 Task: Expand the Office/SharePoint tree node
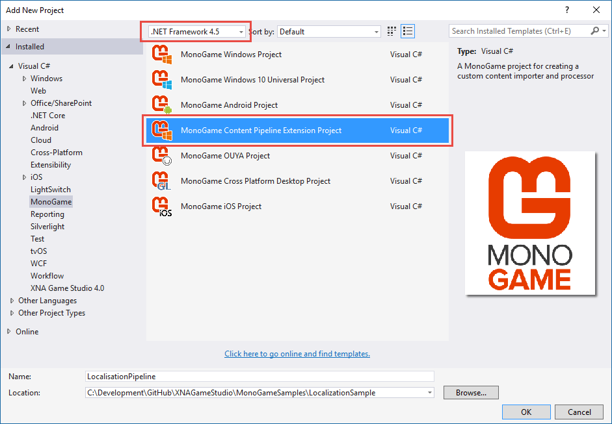(x=24, y=103)
